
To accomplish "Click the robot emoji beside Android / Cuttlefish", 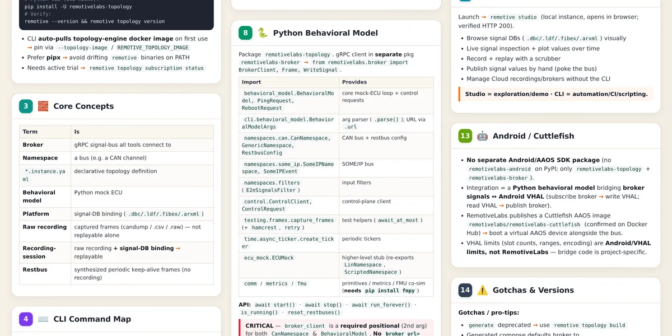I will (x=482, y=136).
